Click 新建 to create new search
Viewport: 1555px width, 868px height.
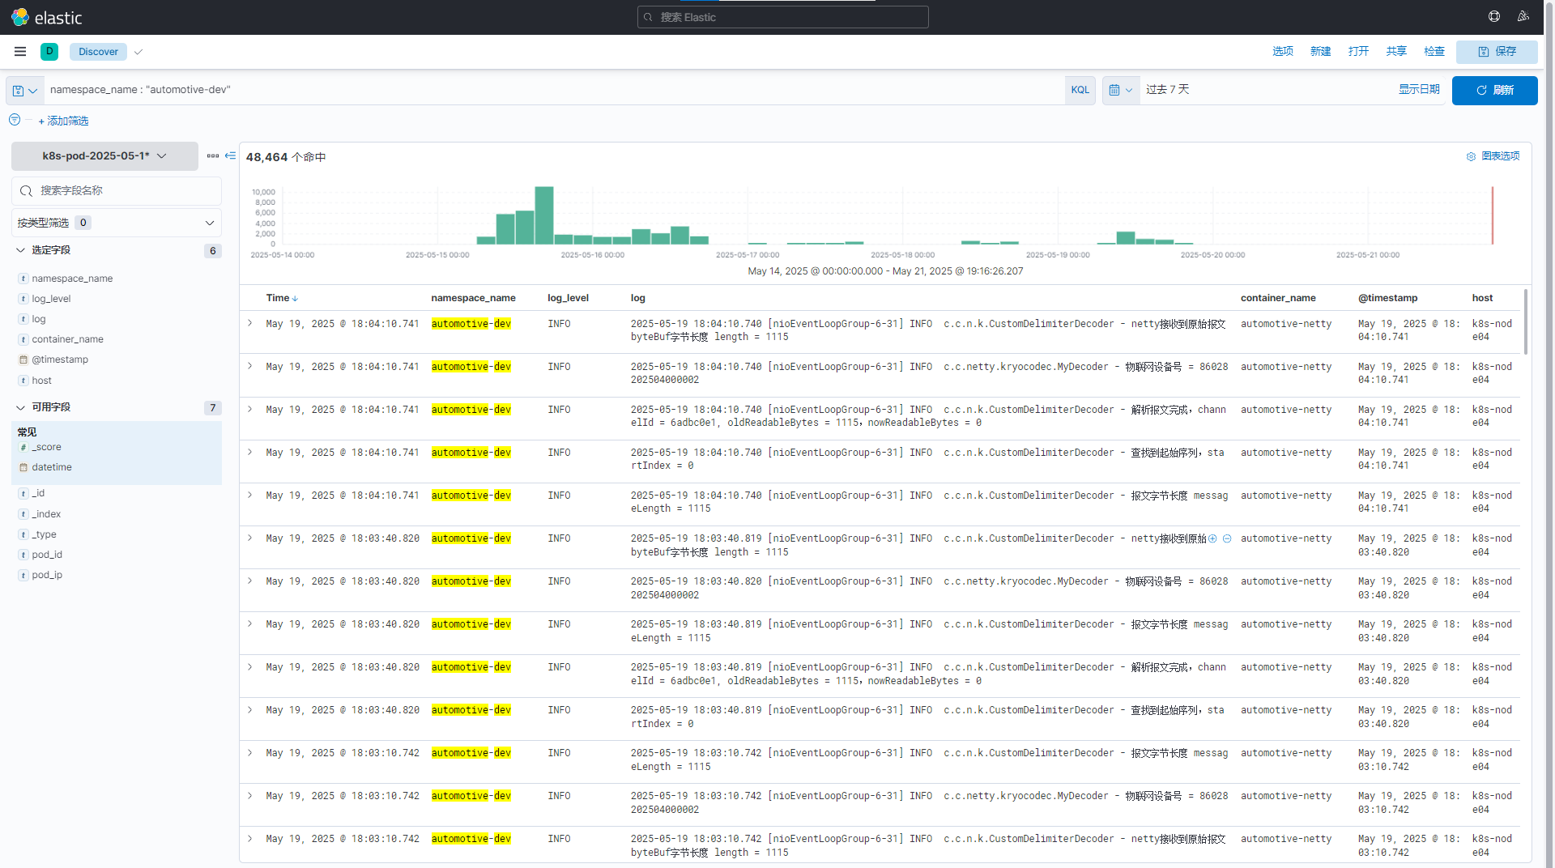1321,52
